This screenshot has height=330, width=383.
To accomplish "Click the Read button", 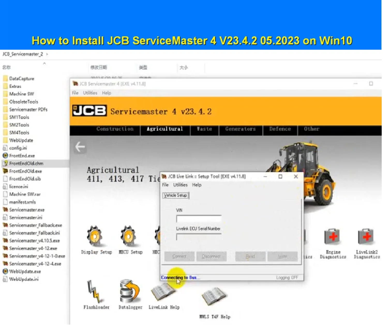I will (x=251, y=257).
